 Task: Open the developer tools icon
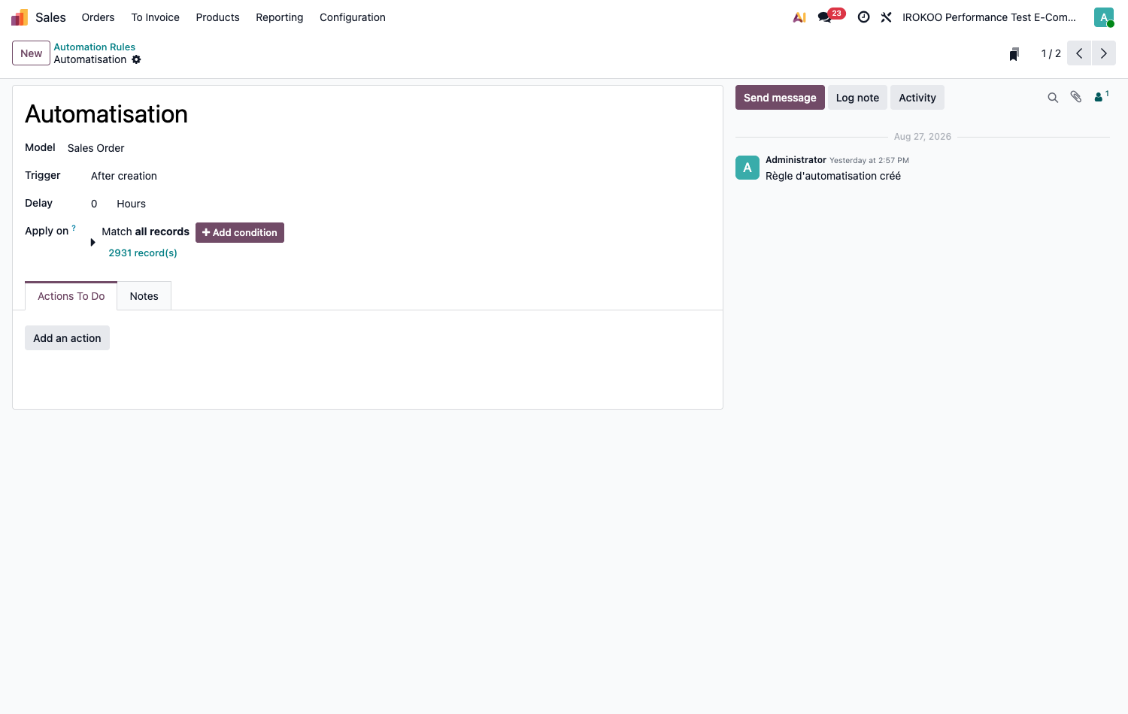(887, 17)
